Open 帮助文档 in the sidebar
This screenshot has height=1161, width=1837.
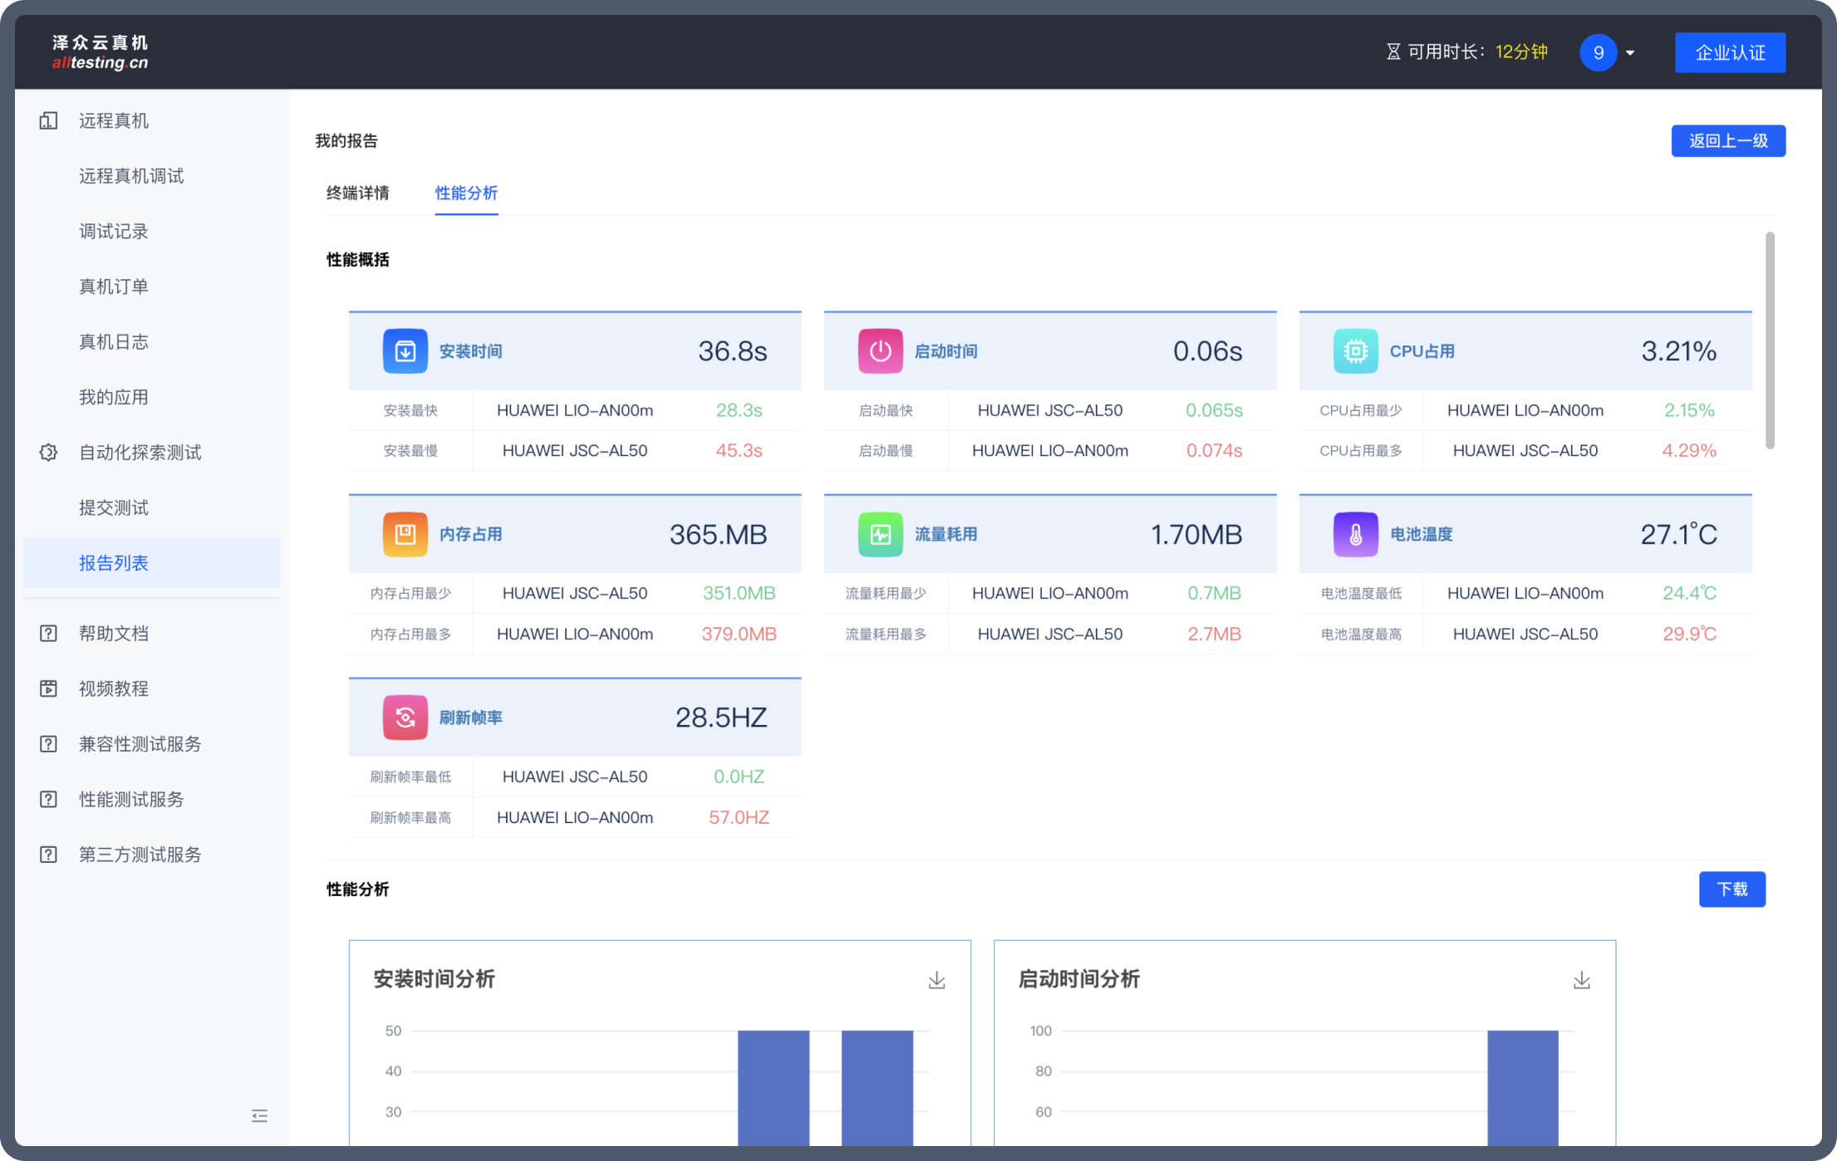[x=114, y=634]
